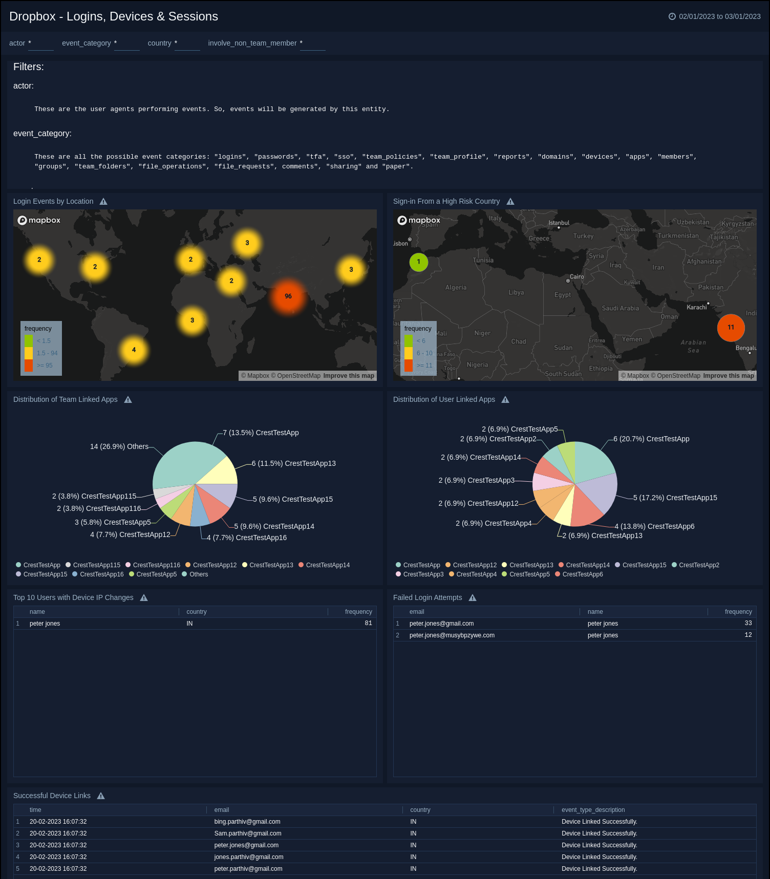Click alert icon beside Distribution of User Linked Apps
770x879 pixels.
pyautogui.click(x=505, y=400)
